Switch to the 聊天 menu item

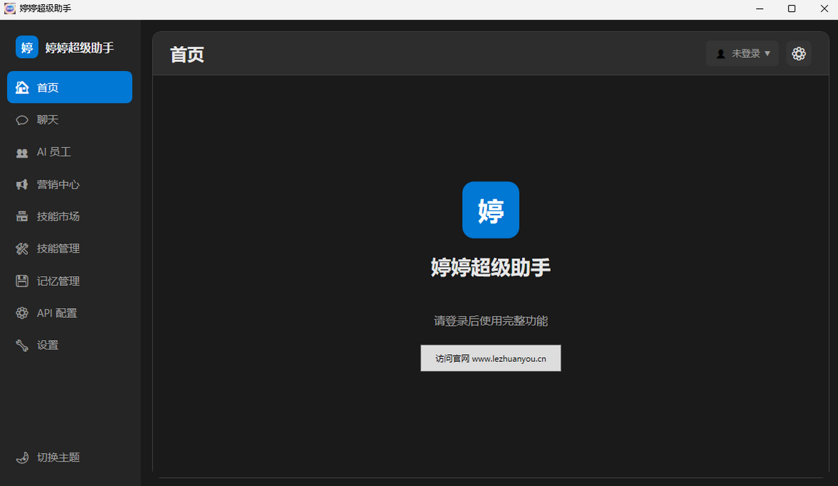[70, 120]
